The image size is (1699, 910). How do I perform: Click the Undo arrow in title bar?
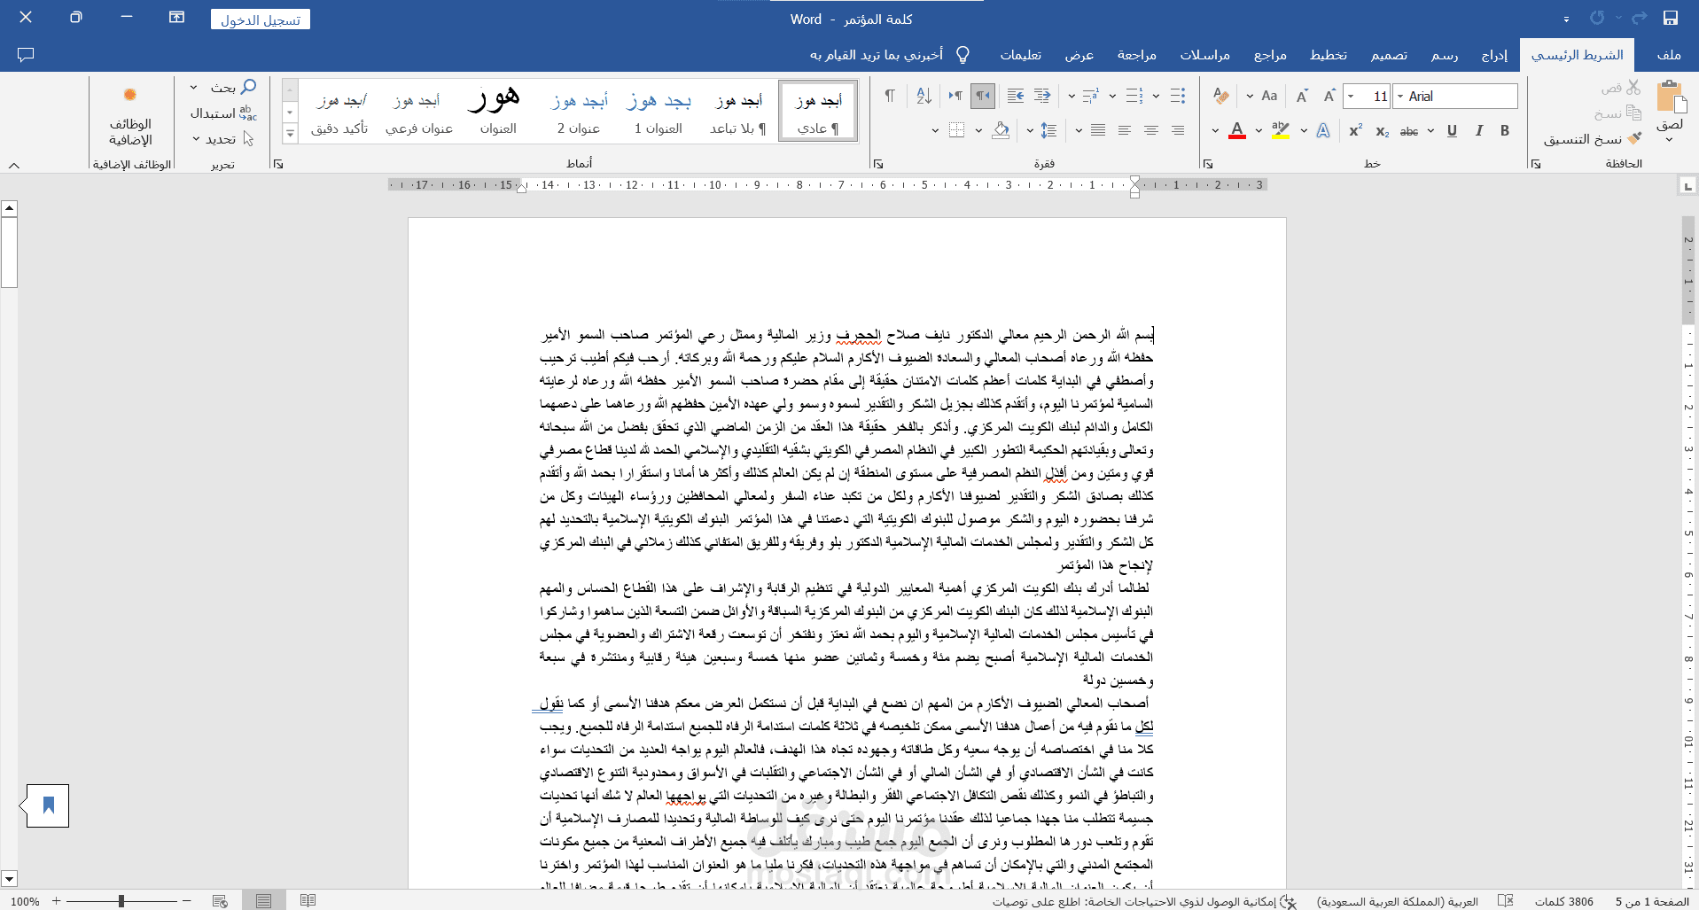click(x=1640, y=18)
